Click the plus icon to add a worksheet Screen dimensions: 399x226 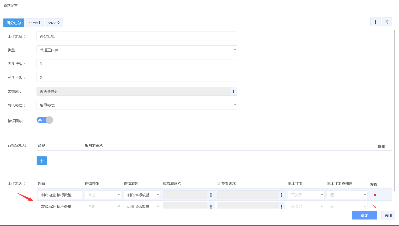(x=375, y=22)
